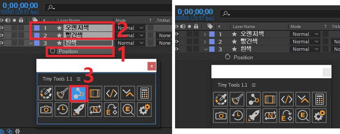This screenshot has width=340, height=134.
Task: Open the Normal mode dropdown on layer 3, left screenshot
Action: tap(131, 43)
